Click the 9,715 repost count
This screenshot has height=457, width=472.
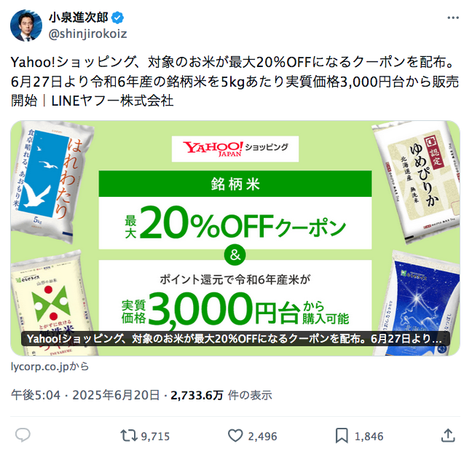coord(155,437)
